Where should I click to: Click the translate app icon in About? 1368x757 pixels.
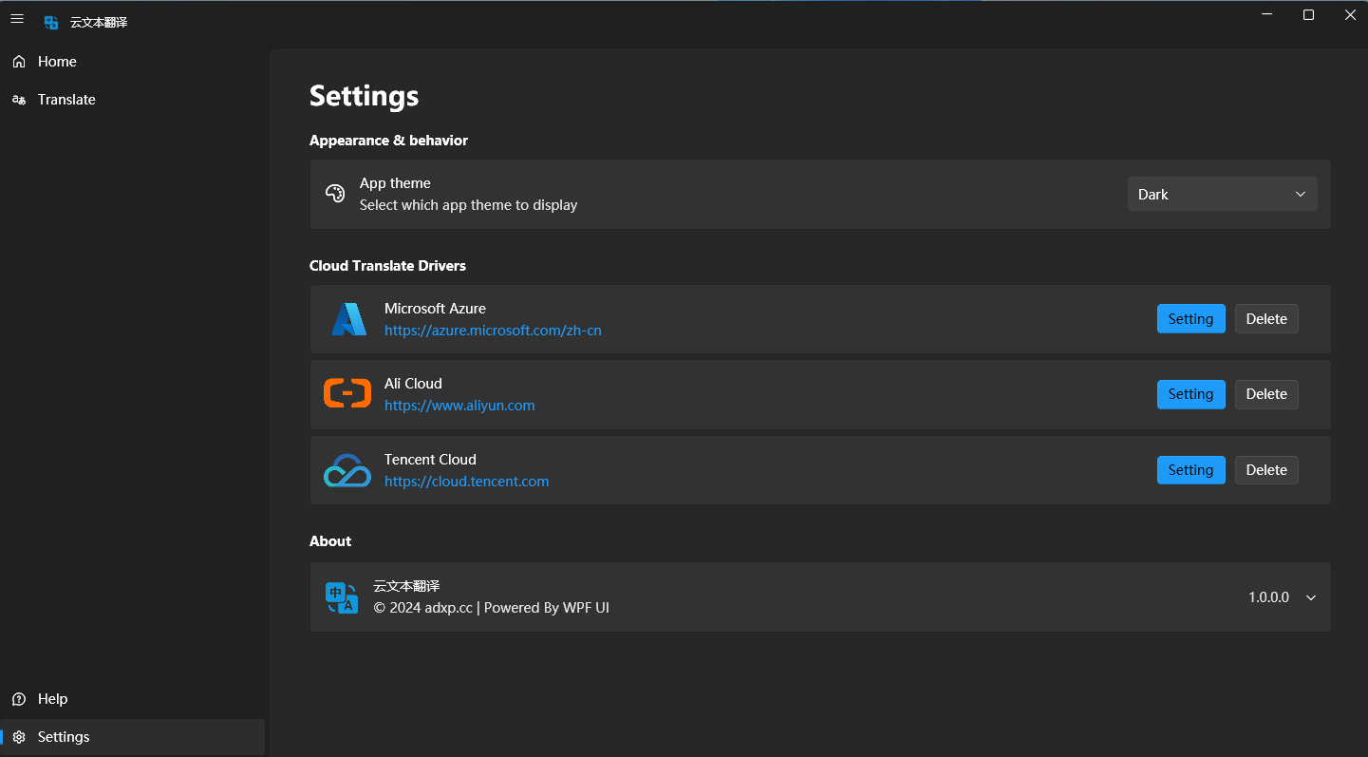pos(342,597)
